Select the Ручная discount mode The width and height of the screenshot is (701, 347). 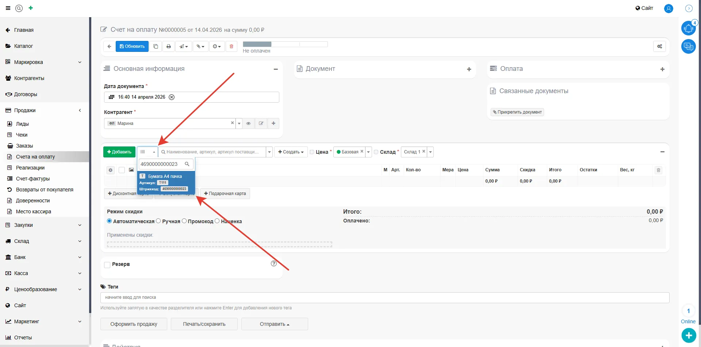pyautogui.click(x=158, y=221)
